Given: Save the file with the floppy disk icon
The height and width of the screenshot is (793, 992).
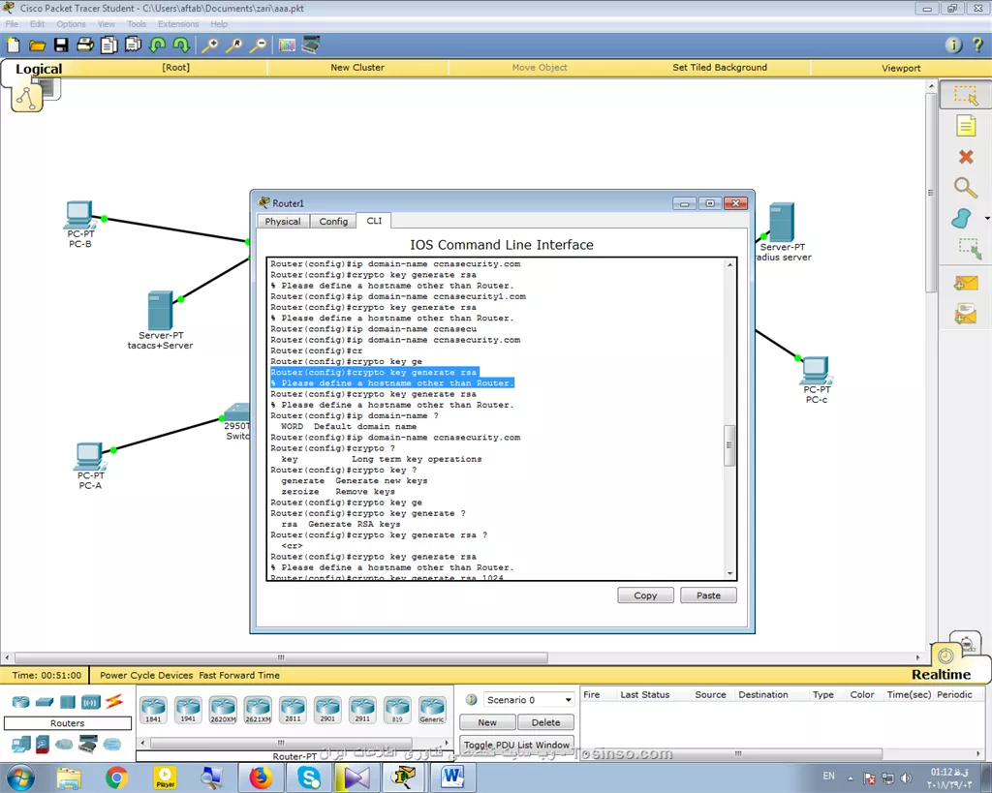Looking at the screenshot, I should point(61,45).
